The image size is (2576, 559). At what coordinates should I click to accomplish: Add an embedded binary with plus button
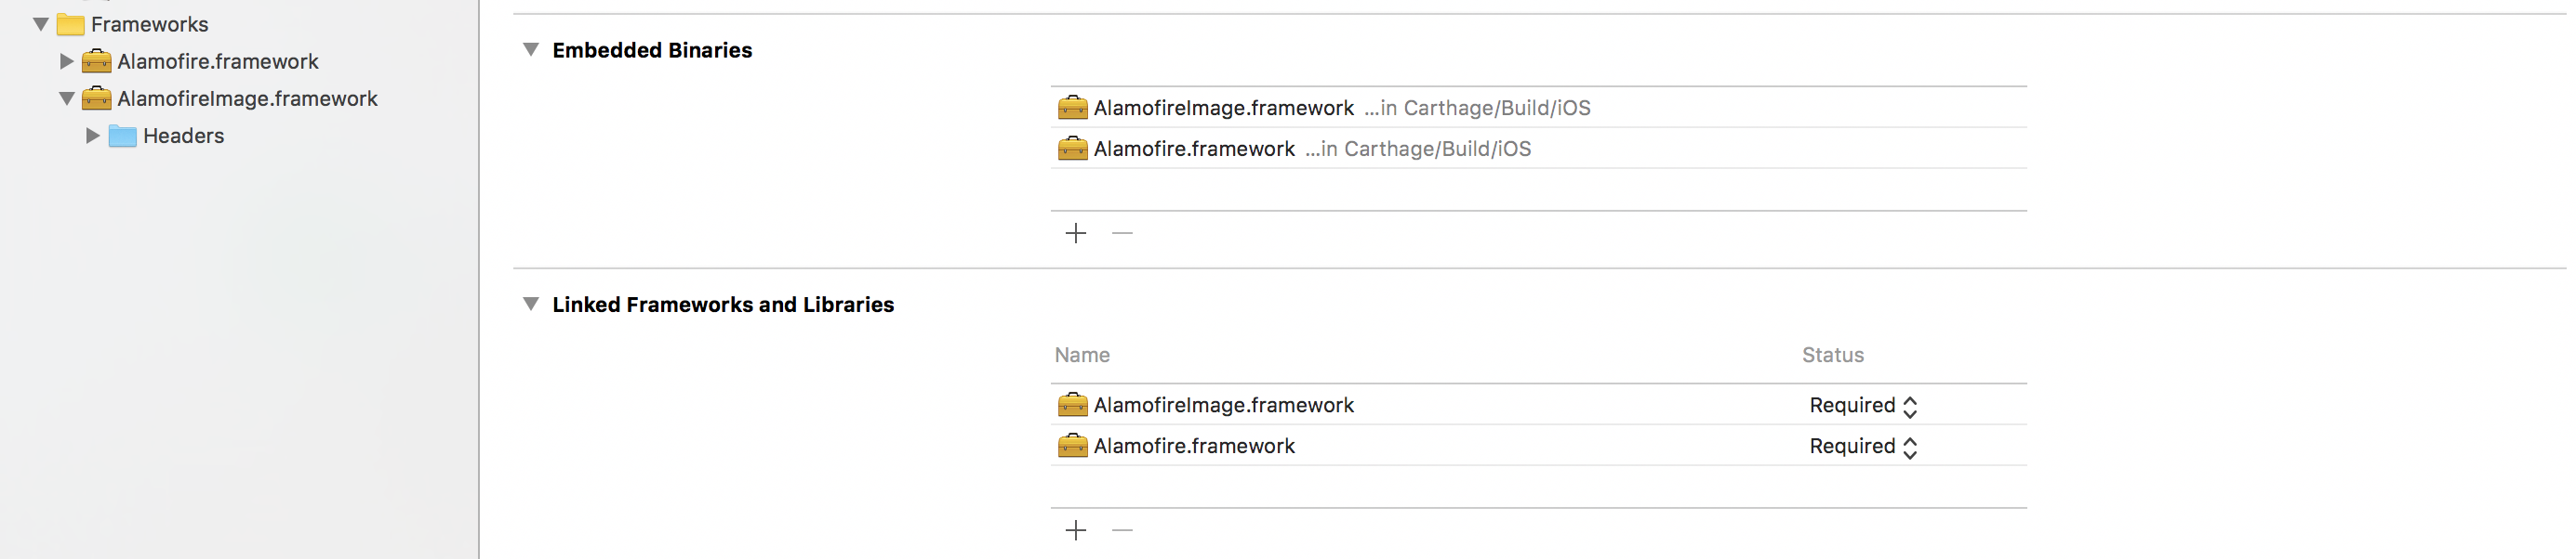click(1075, 232)
